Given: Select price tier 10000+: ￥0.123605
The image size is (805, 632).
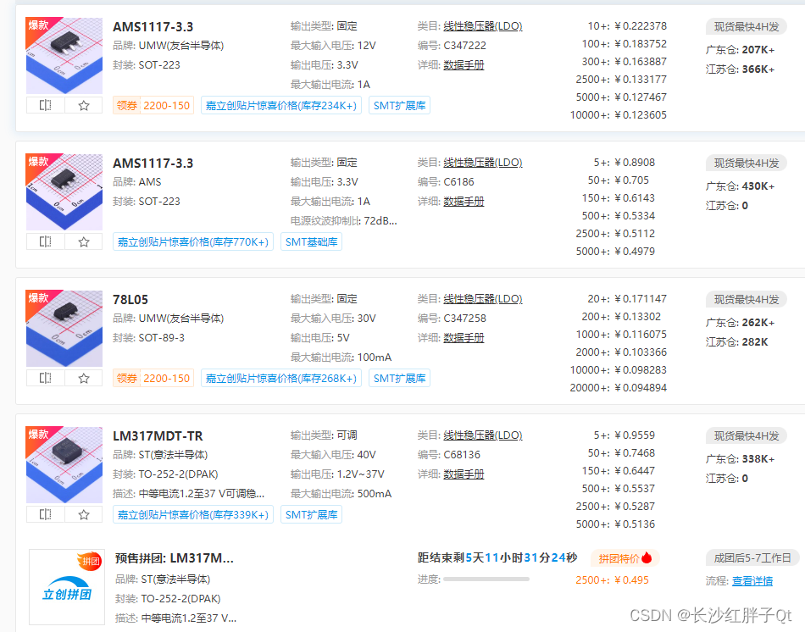Looking at the screenshot, I should pyautogui.click(x=618, y=115).
